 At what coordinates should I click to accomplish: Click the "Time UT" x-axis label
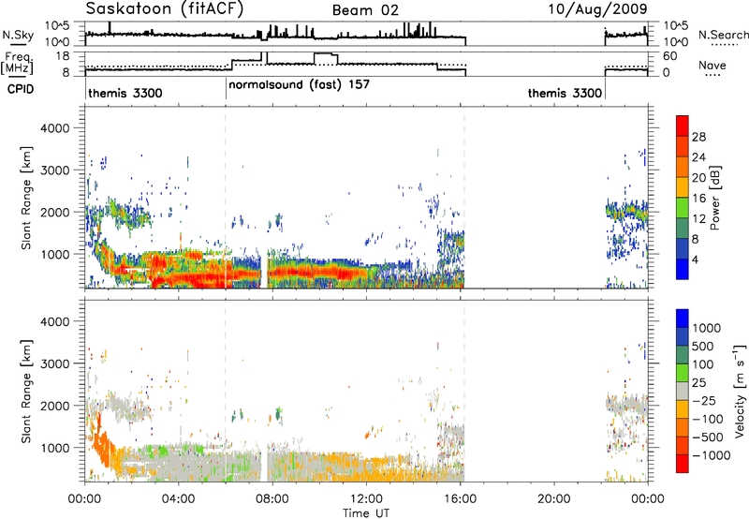tap(366, 513)
